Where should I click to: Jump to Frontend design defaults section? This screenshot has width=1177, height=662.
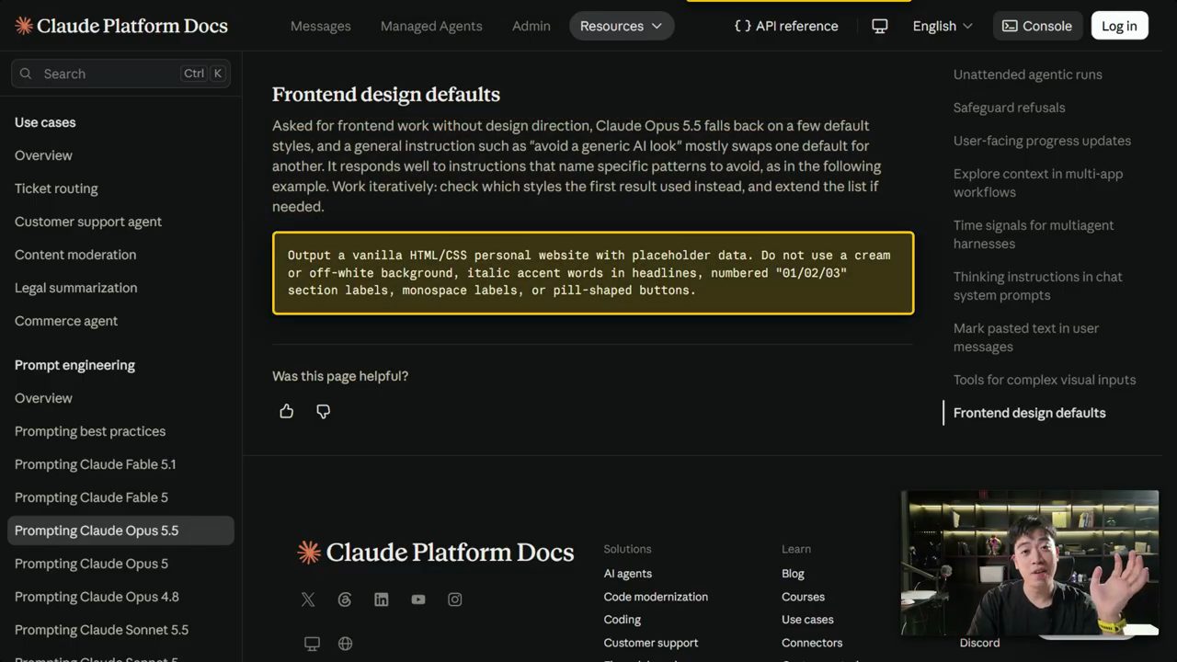[1030, 413]
